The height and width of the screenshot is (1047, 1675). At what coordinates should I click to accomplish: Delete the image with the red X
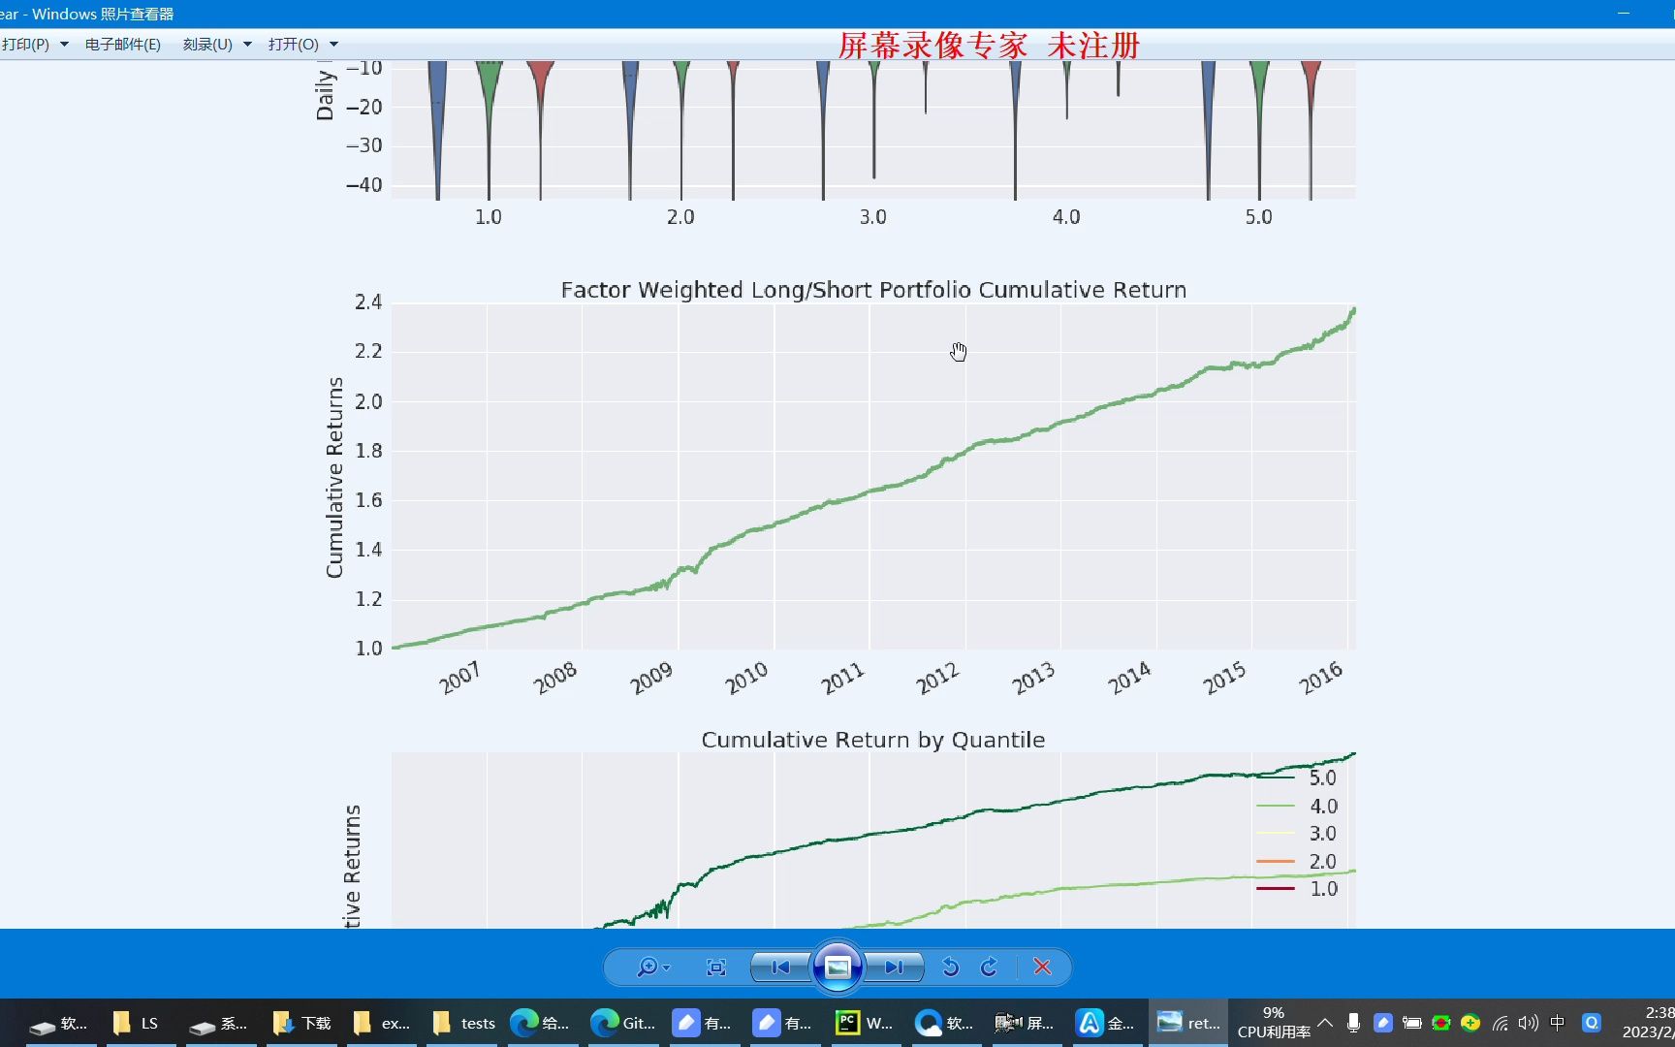point(1043,967)
